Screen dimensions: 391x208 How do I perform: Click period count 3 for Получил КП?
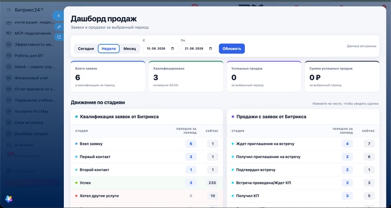coord(347,196)
